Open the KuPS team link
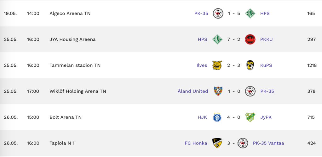The height and width of the screenshot is (157, 322). point(266,65)
